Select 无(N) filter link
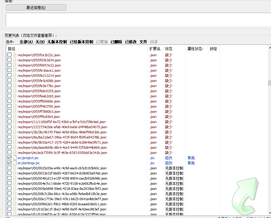 tap(40, 42)
